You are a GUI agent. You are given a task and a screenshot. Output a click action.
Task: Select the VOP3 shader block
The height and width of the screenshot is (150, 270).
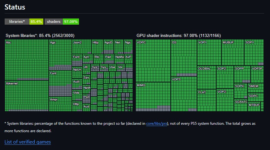pos(184,94)
